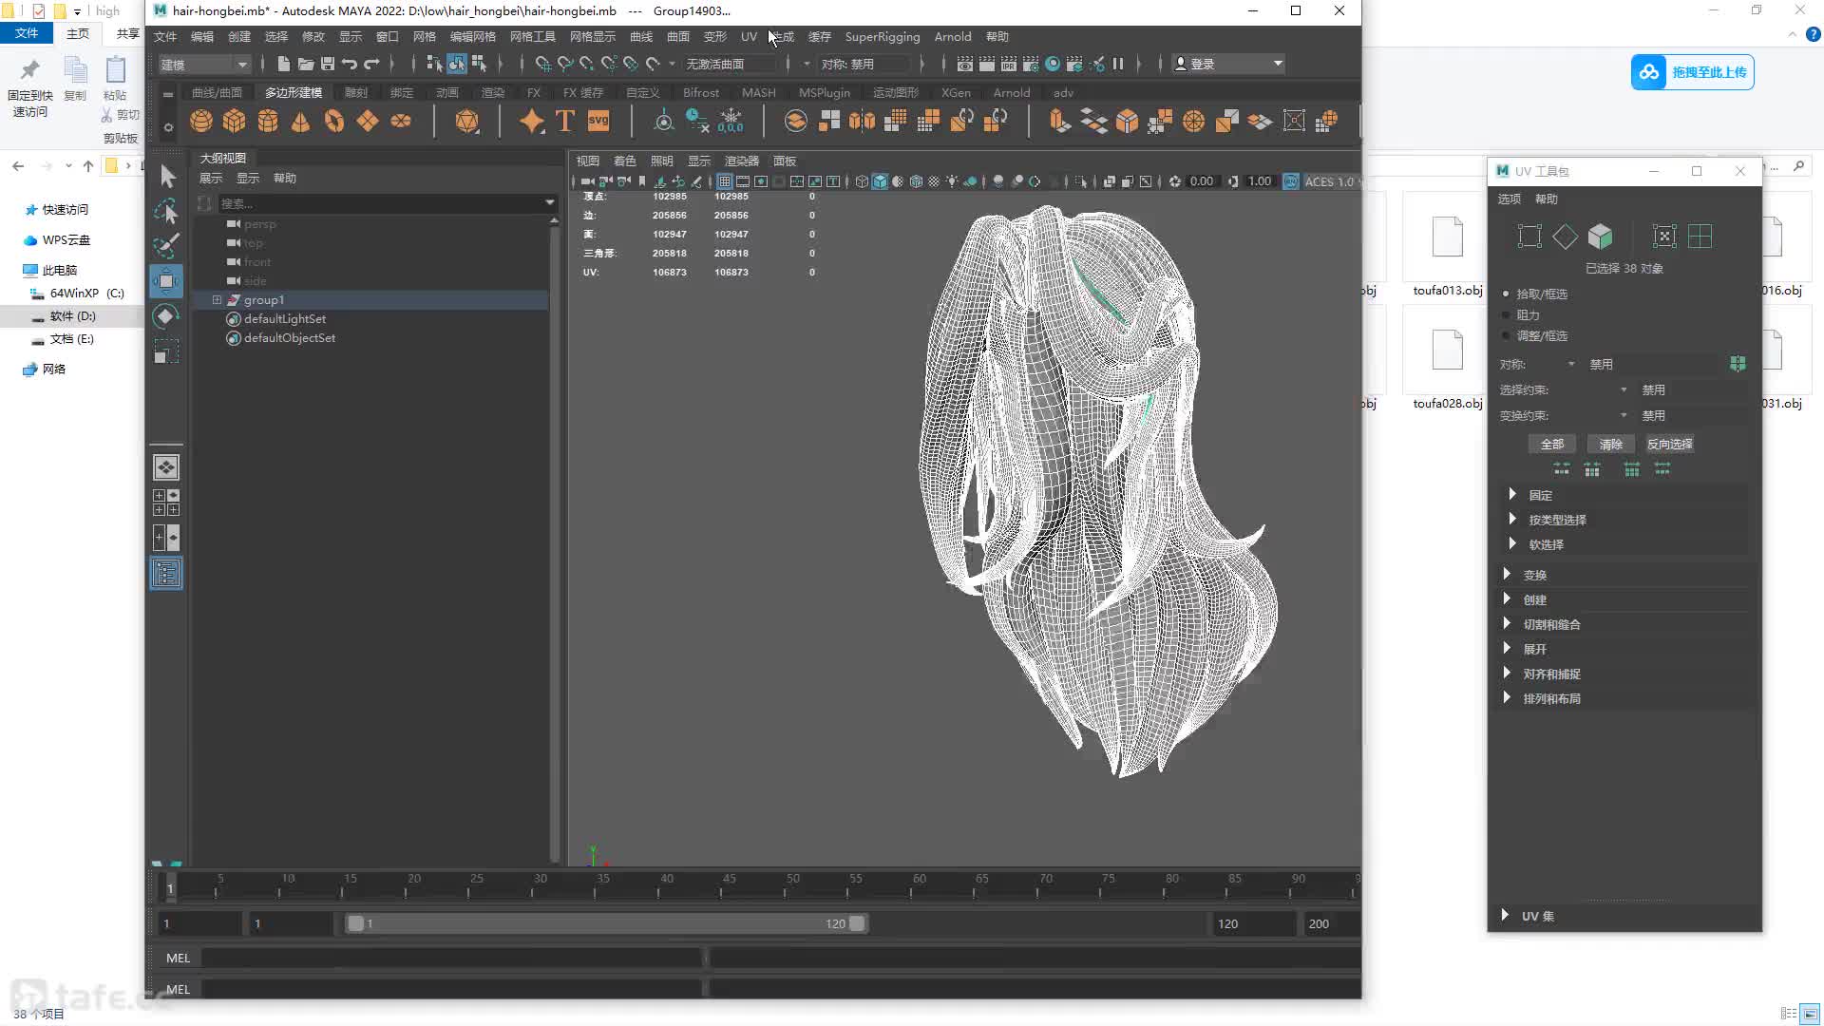Click the polygon sphere shelf icon
Image resolution: width=1824 pixels, height=1026 pixels.
coord(201,121)
